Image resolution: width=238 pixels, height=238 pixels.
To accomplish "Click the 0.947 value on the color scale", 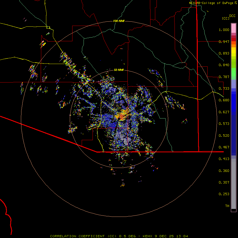I will (224, 42).
